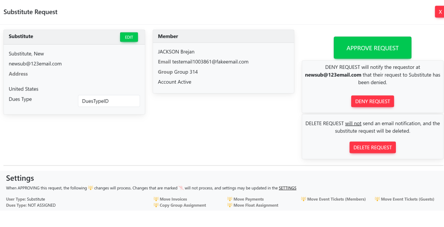Image resolution: width=444 pixels, height=227 pixels.
Task: Click the red will-not-process icon in Settings description
Action: (x=181, y=188)
